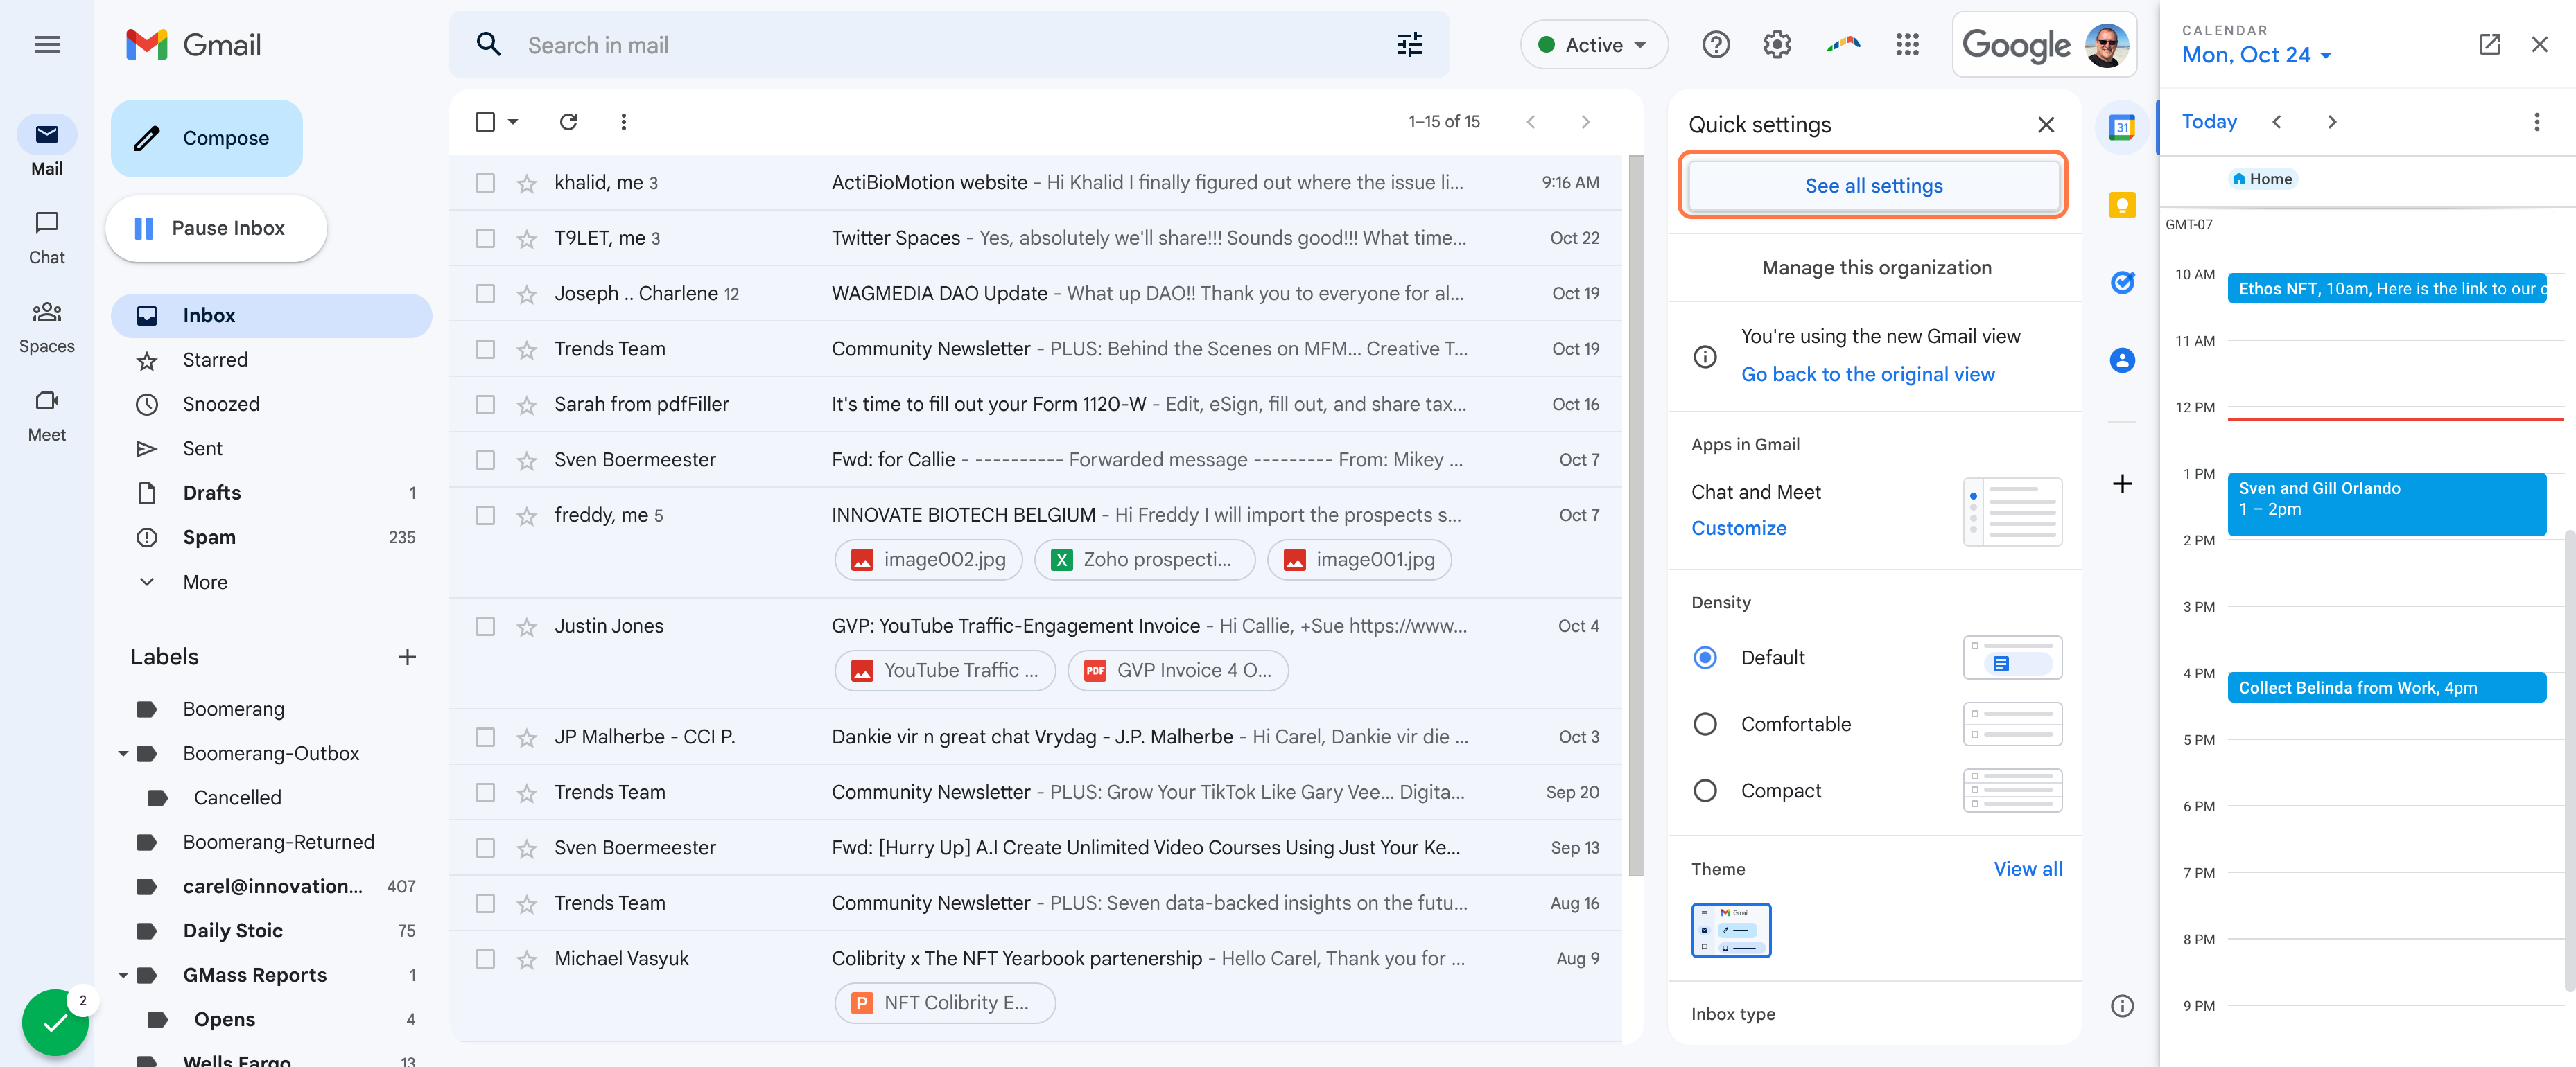This screenshot has height=1067, width=2576.
Task: Open the select-all checkbox dropdown arrow
Action: click(x=513, y=122)
